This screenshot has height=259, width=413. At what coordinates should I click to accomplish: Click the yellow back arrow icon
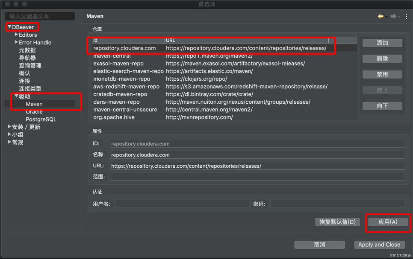tap(381, 16)
